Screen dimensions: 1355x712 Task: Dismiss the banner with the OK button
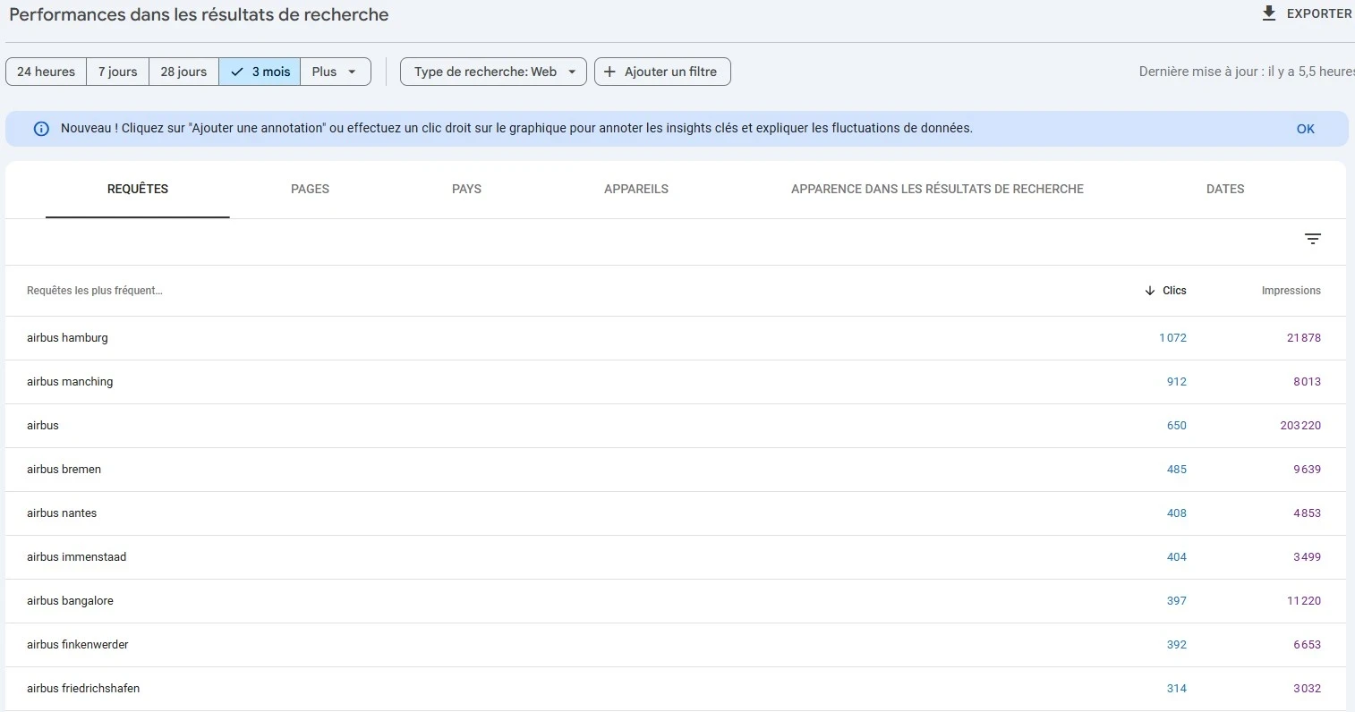[x=1305, y=128]
